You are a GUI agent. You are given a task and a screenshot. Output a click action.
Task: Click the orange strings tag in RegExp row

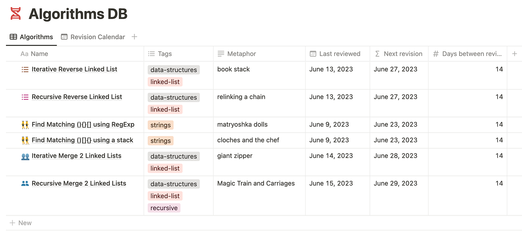tap(160, 125)
